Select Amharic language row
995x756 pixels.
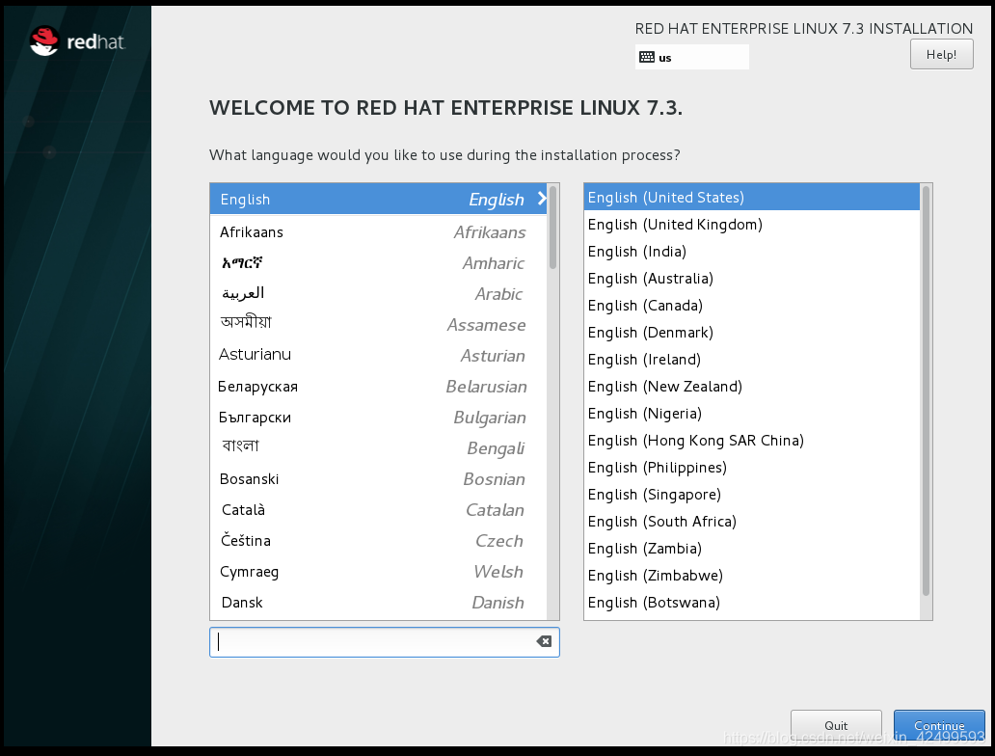click(378, 263)
